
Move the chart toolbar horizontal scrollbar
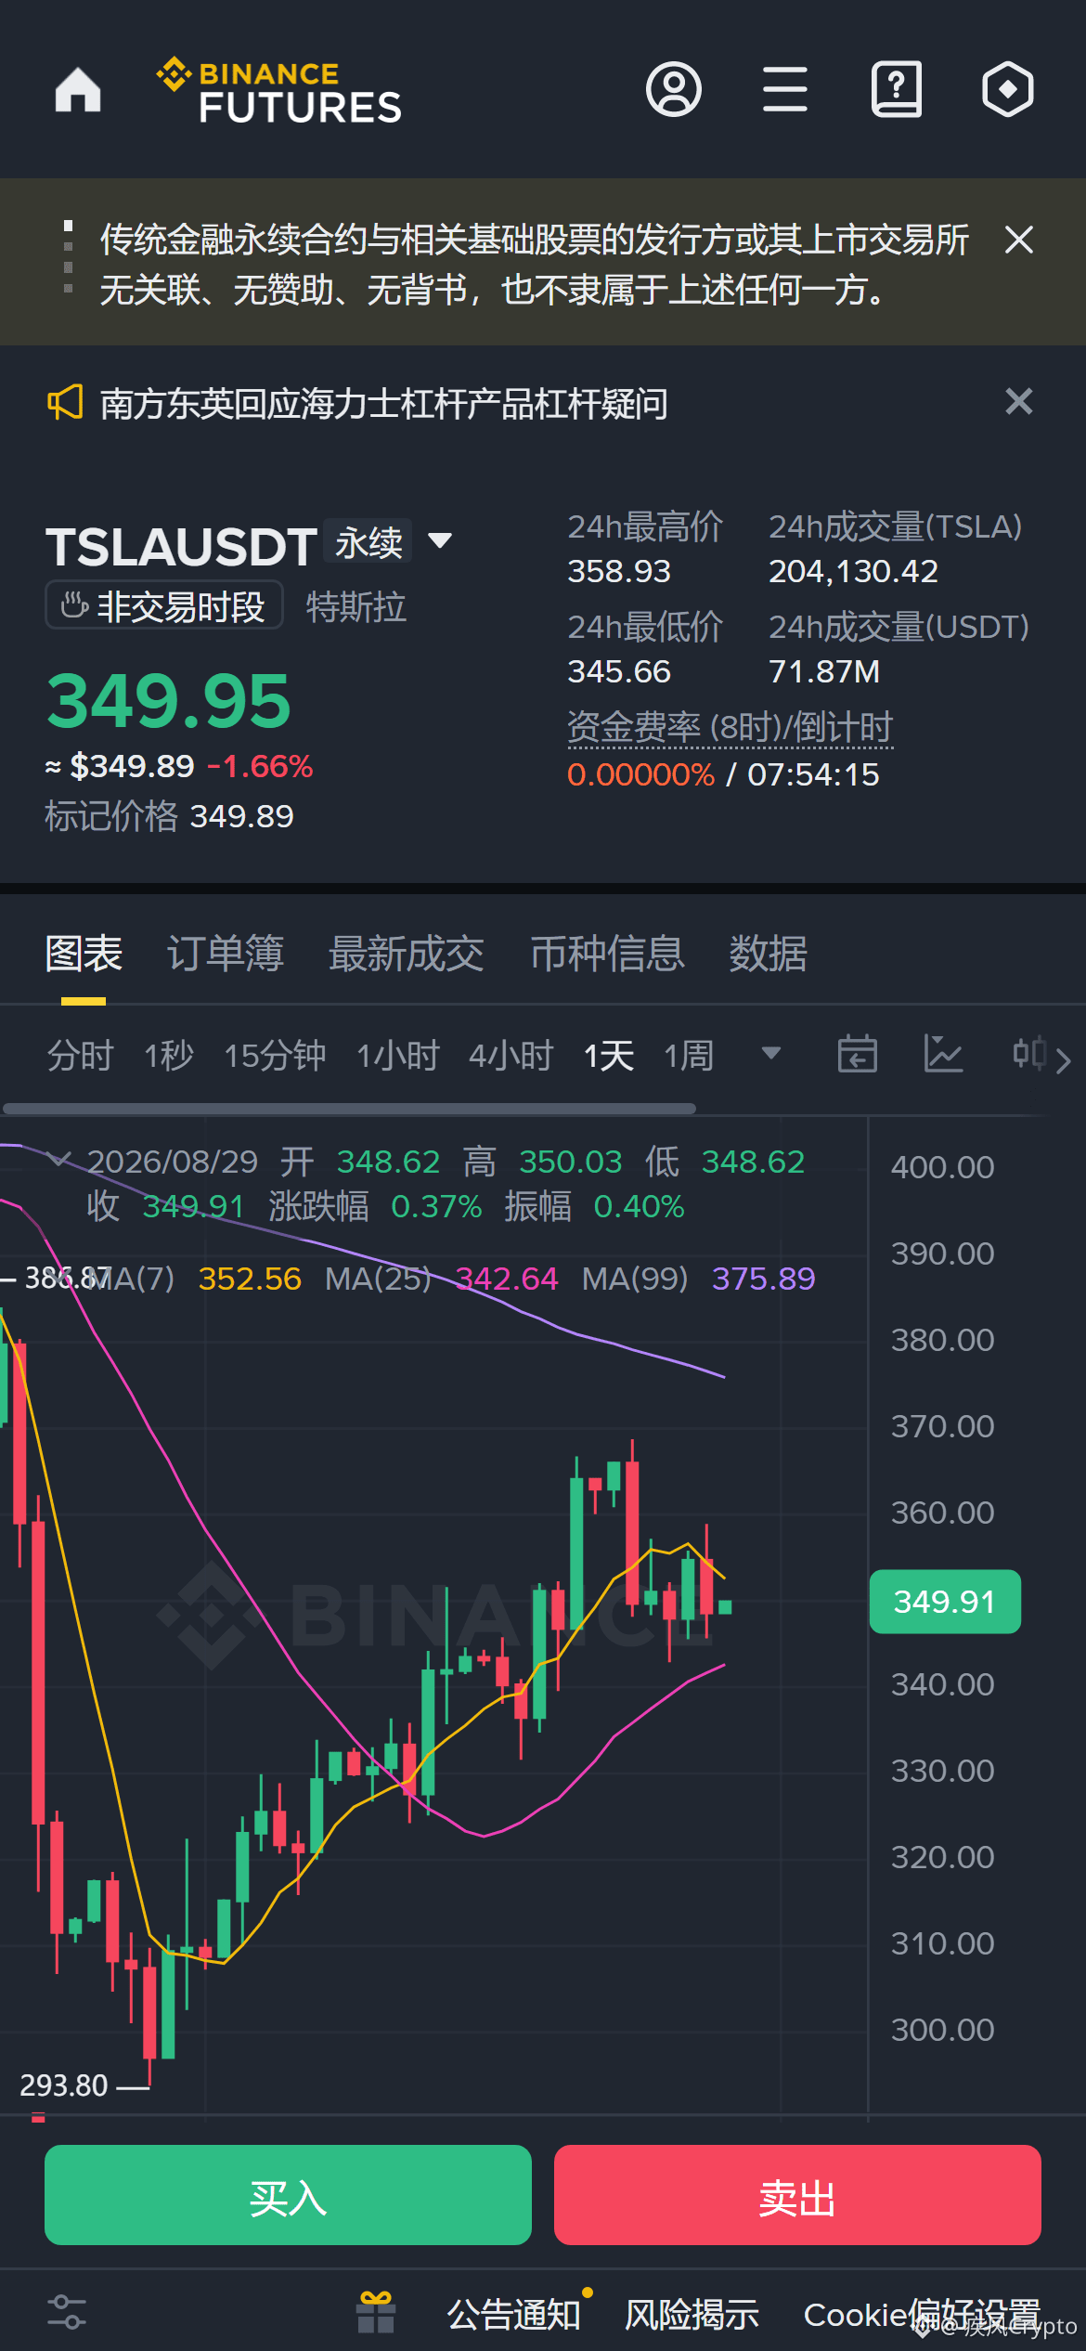coord(349,1109)
